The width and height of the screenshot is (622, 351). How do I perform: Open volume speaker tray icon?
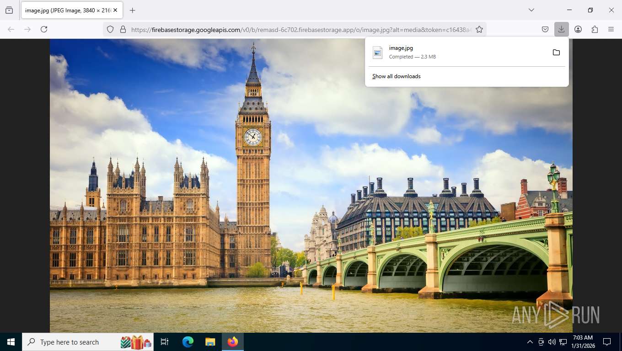coord(552,342)
